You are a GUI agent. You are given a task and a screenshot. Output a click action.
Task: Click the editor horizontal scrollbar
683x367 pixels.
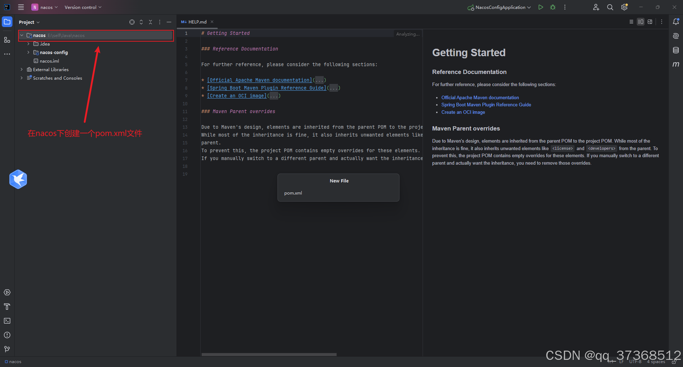click(269, 355)
